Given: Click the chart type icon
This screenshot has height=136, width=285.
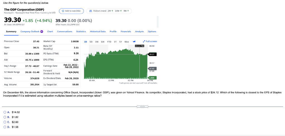Looking at the screenshot, I should click(x=135, y=42).
